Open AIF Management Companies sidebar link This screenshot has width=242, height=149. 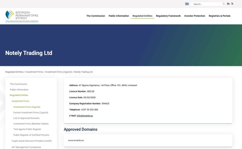tap(26, 147)
